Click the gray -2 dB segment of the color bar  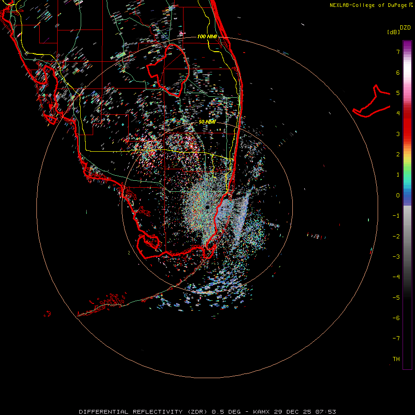coord(407,237)
